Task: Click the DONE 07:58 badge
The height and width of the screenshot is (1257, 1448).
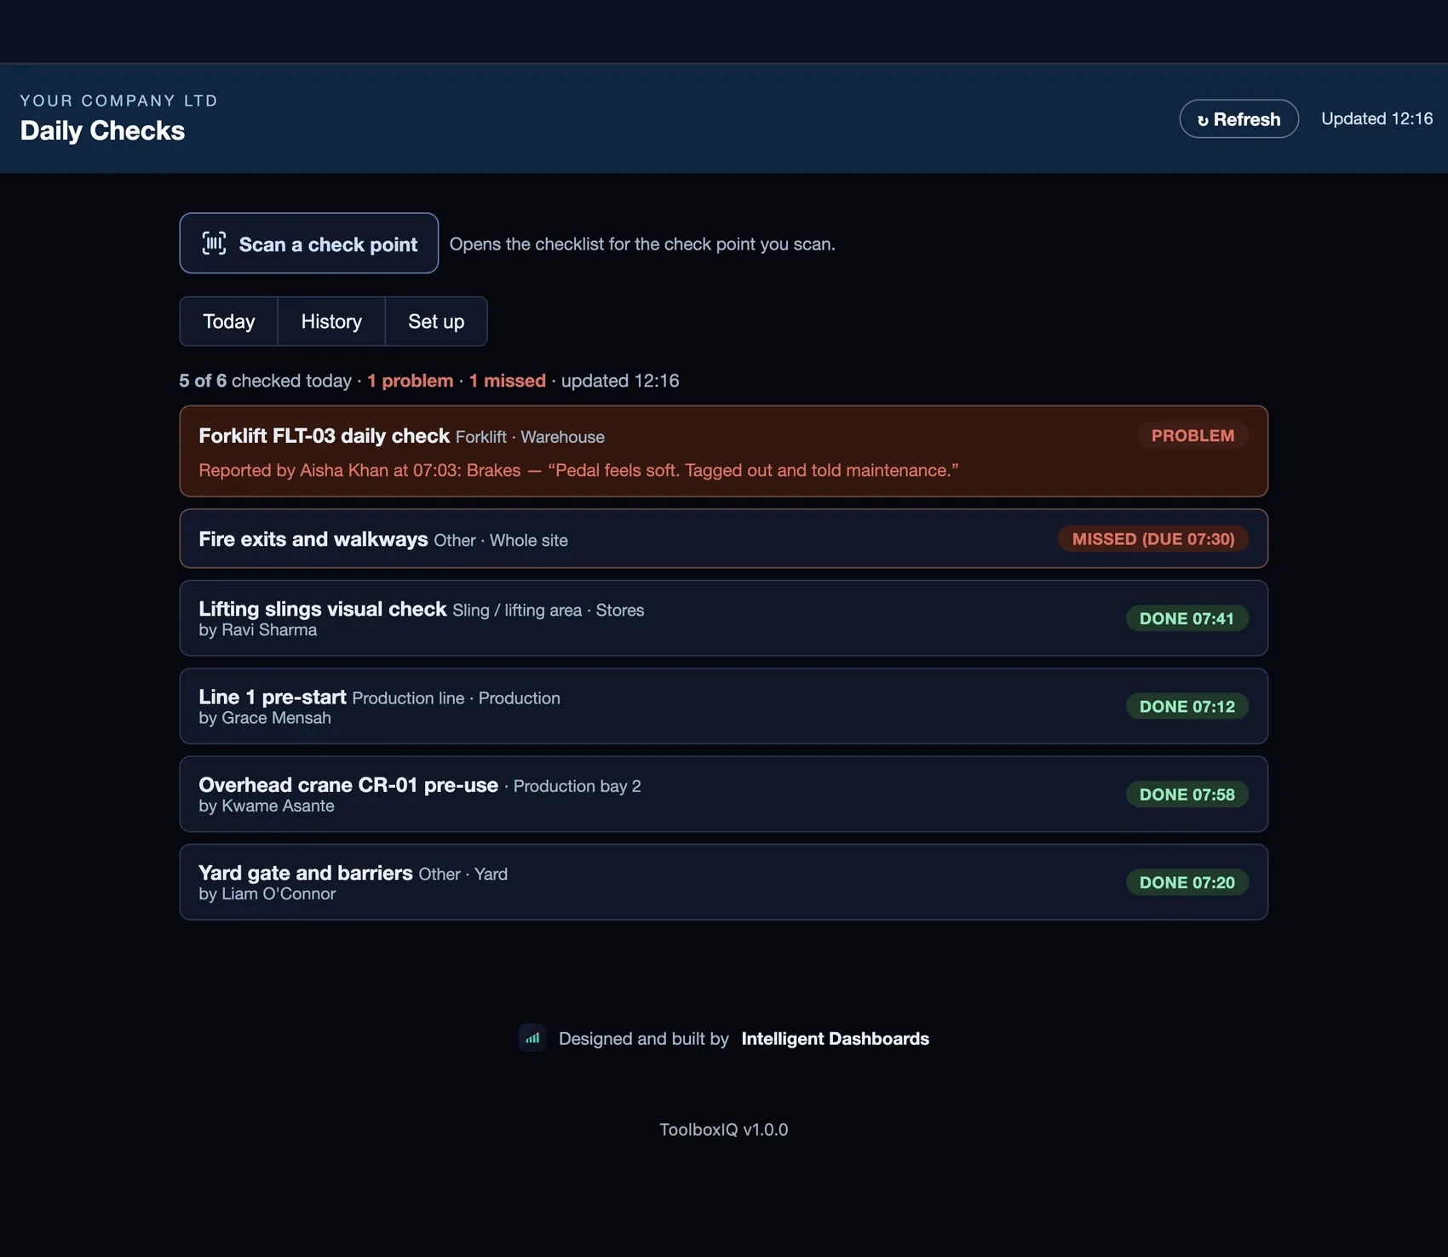Action: coord(1187,795)
